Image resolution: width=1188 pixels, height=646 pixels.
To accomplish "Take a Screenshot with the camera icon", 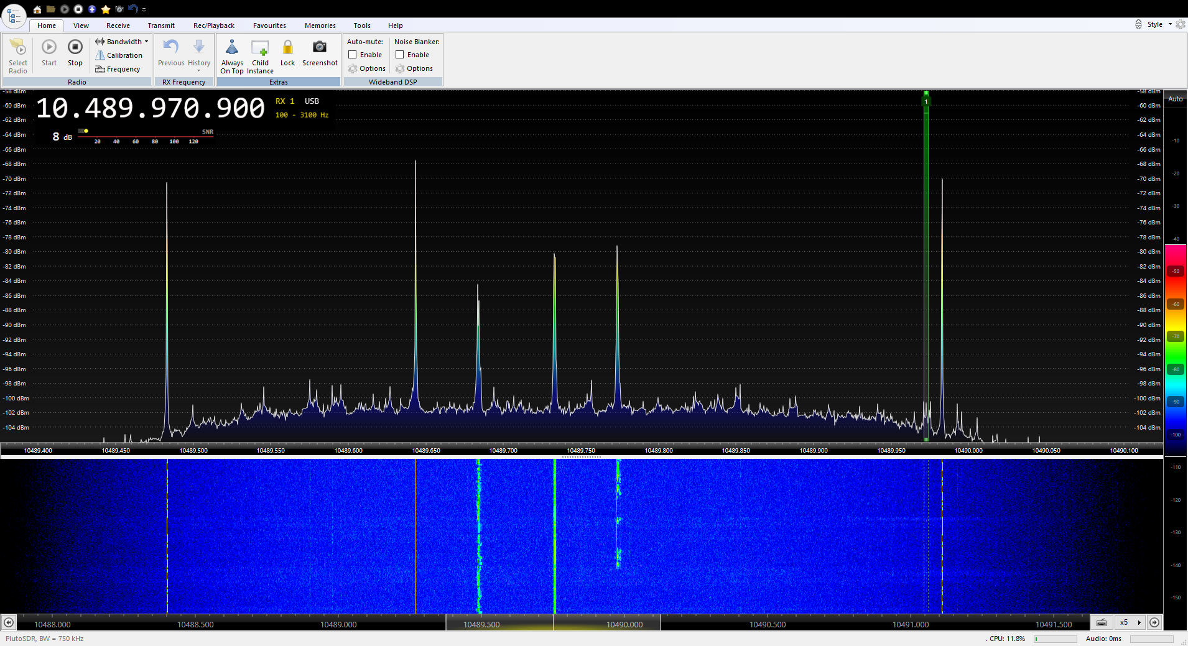I will [320, 48].
